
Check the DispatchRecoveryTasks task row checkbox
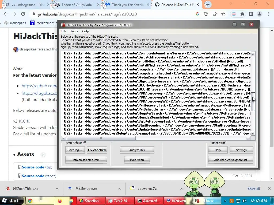[62, 57]
